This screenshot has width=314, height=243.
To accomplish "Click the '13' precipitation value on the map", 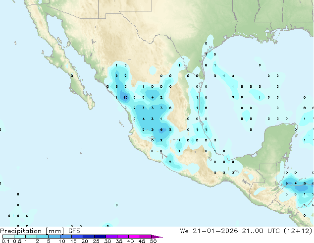I will pos(125,97).
